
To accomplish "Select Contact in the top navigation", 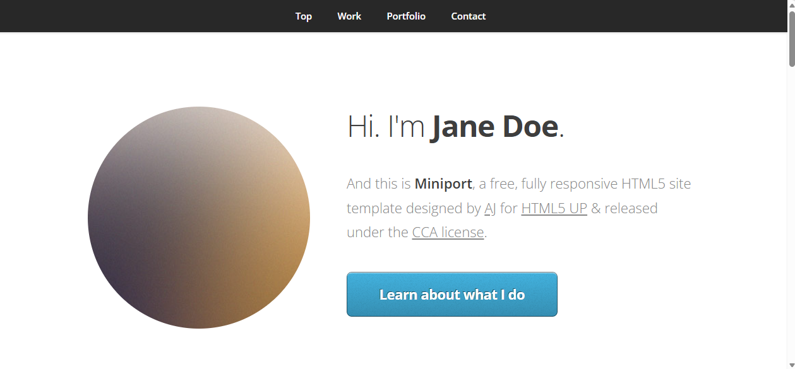I will pos(468,16).
